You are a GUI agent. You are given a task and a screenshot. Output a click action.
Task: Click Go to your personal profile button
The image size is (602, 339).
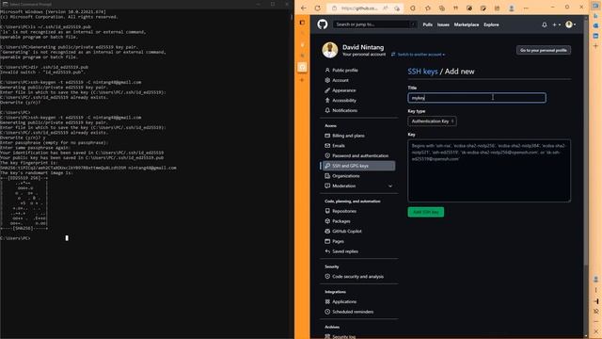tap(544, 50)
